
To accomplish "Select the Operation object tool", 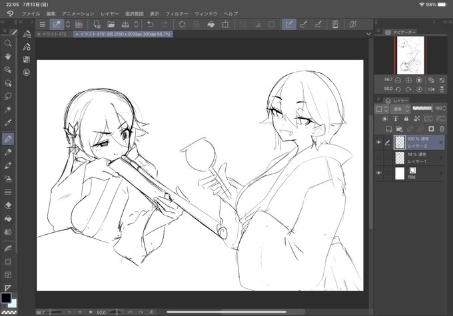I will click(x=8, y=70).
